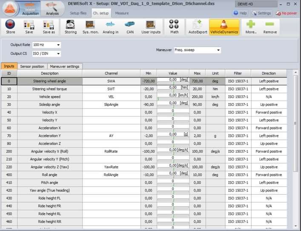Toggle Acquisition mode

[30, 8]
